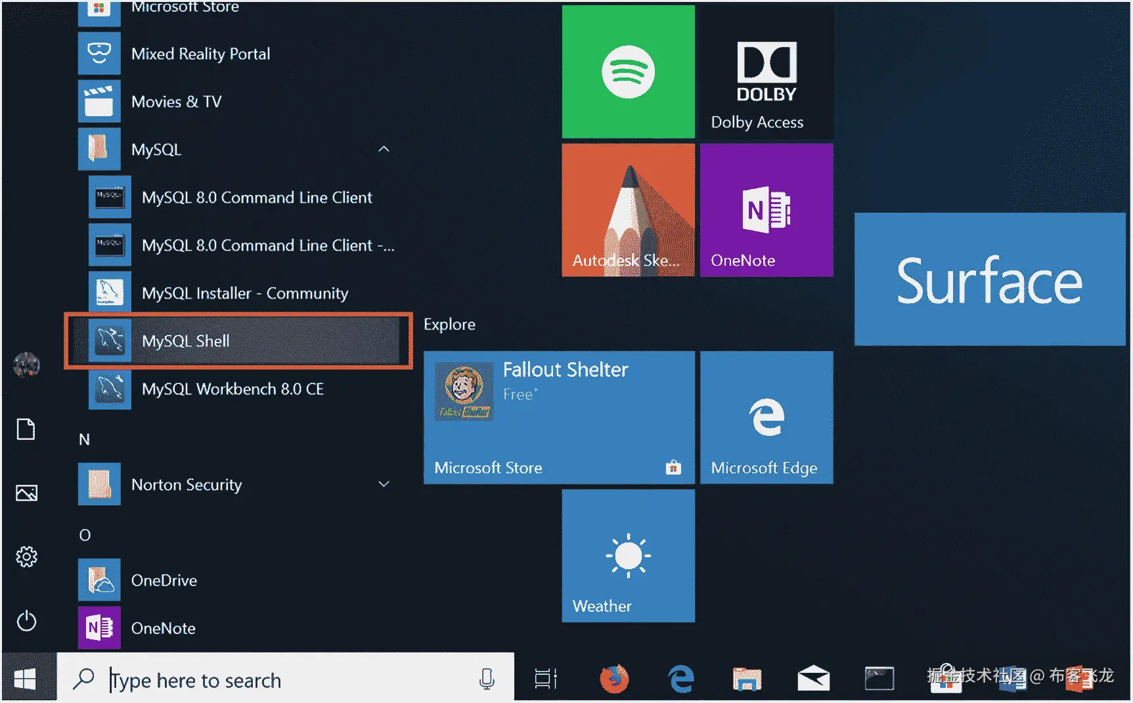1133x703 pixels.
Task: Open MySQL Installer - Community icon
Action: click(110, 293)
